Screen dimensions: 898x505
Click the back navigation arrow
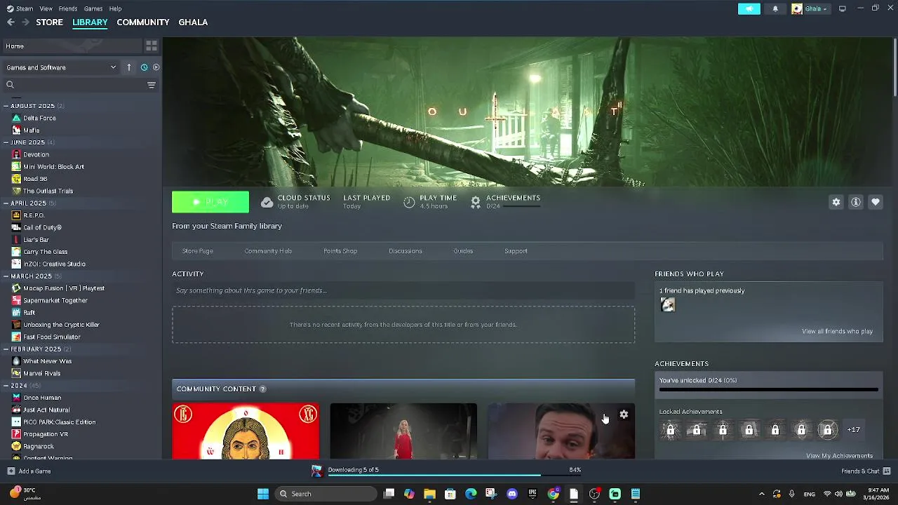click(11, 22)
